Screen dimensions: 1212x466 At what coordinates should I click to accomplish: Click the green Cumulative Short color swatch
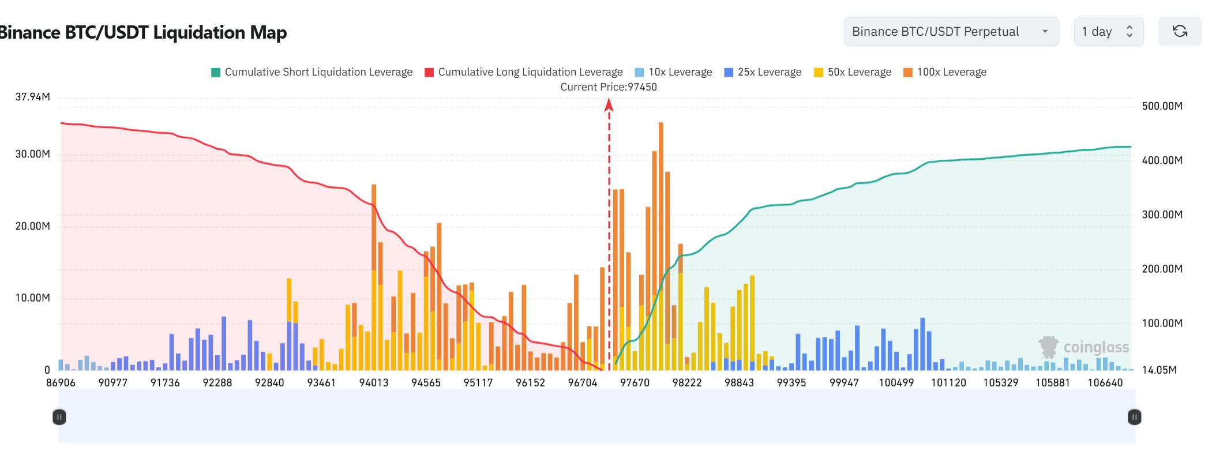click(x=216, y=72)
